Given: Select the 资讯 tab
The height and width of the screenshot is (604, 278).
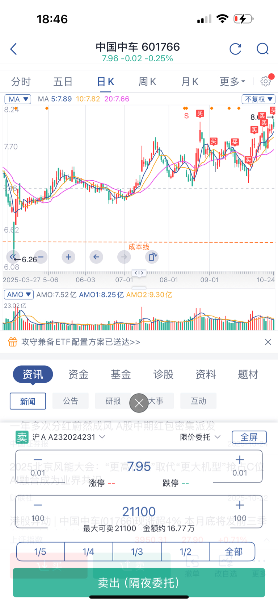Looking at the screenshot, I should point(33,374).
